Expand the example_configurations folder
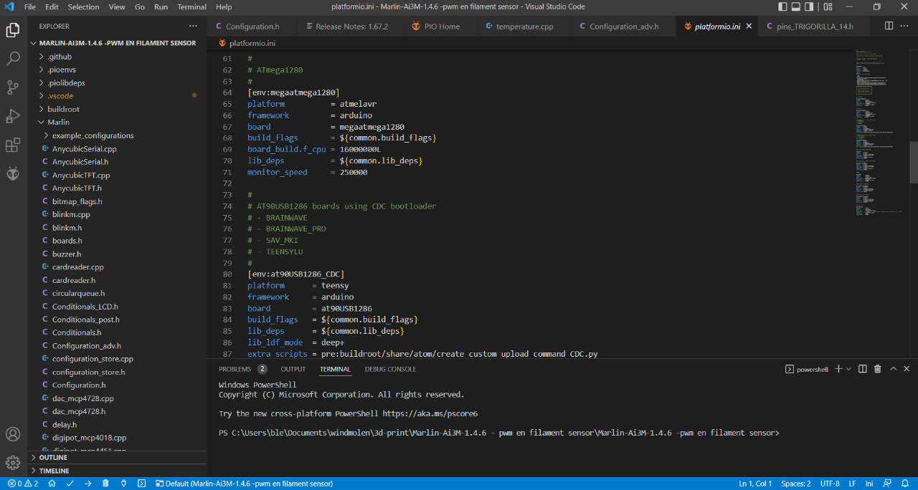The height and width of the screenshot is (490, 918). point(92,135)
